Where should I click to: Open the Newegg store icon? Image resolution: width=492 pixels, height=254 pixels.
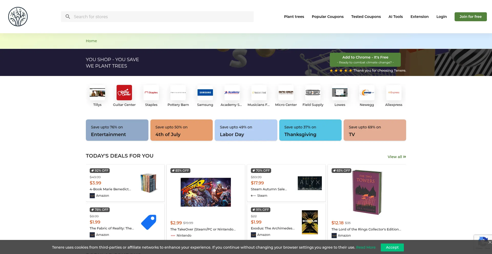pos(367,93)
